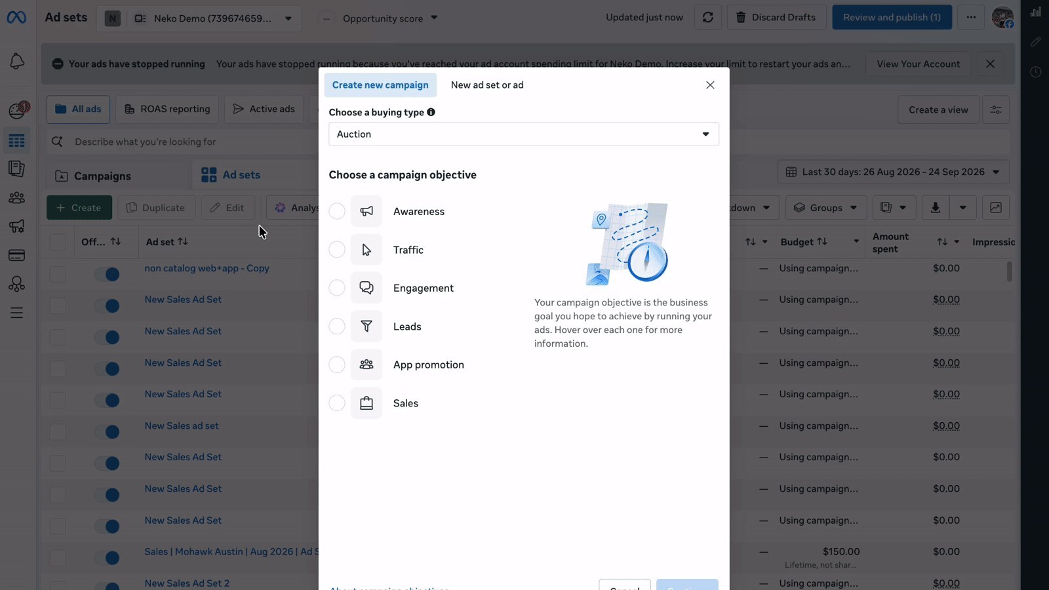Screen dimensions: 1049x590
Task: Open the filter settings sliders icon
Action: 996,109
